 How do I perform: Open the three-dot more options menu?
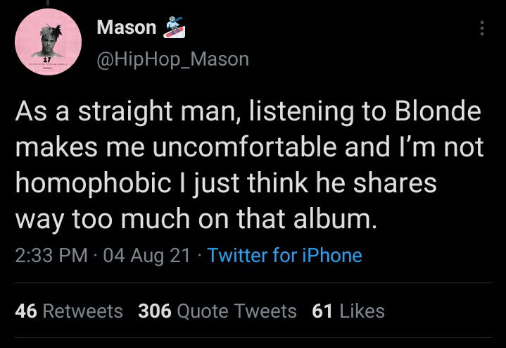coord(482,28)
